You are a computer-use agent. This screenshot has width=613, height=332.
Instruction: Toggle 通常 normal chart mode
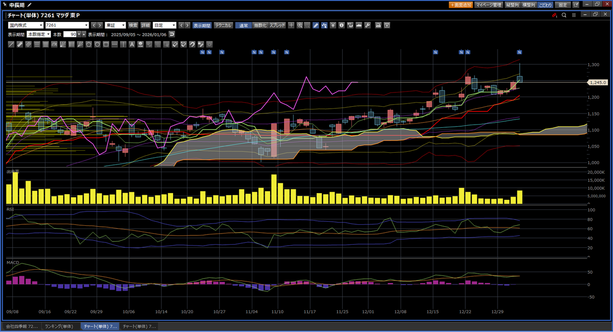pyautogui.click(x=243, y=25)
